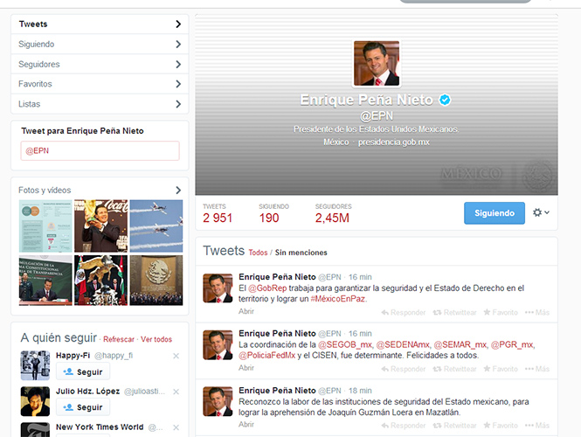Open the Listas sidebar item

(100, 104)
